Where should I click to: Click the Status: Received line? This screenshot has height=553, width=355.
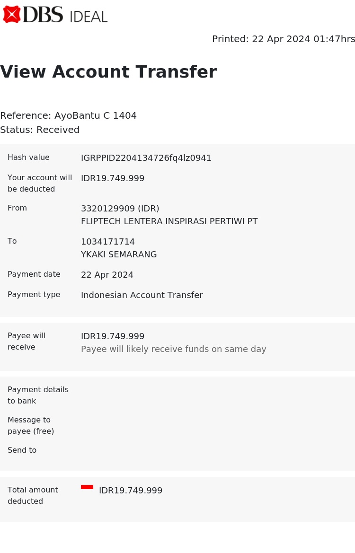40,130
